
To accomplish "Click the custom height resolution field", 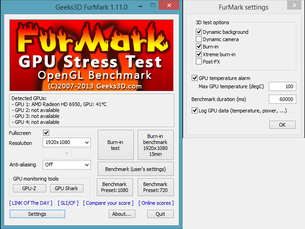I will tap(81, 154).
